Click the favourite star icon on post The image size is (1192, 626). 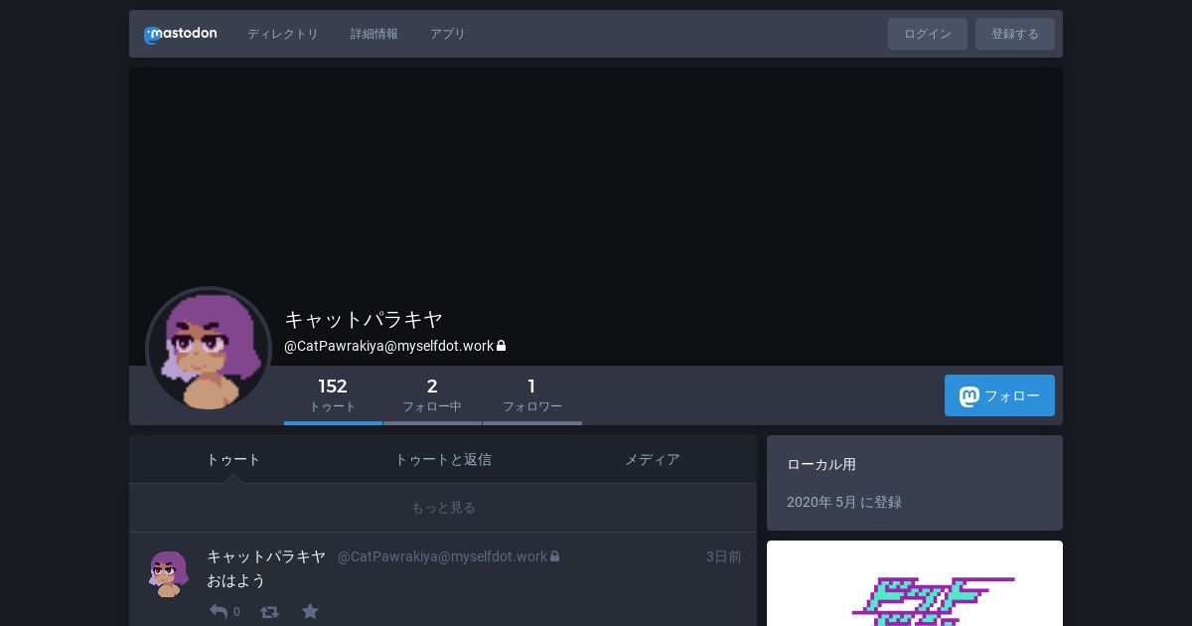tap(310, 611)
